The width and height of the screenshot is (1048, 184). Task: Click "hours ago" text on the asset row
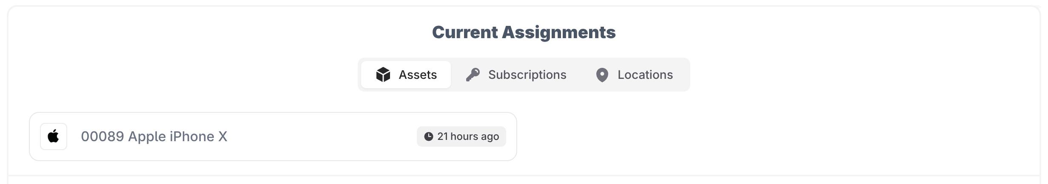[x=475, y=137]
